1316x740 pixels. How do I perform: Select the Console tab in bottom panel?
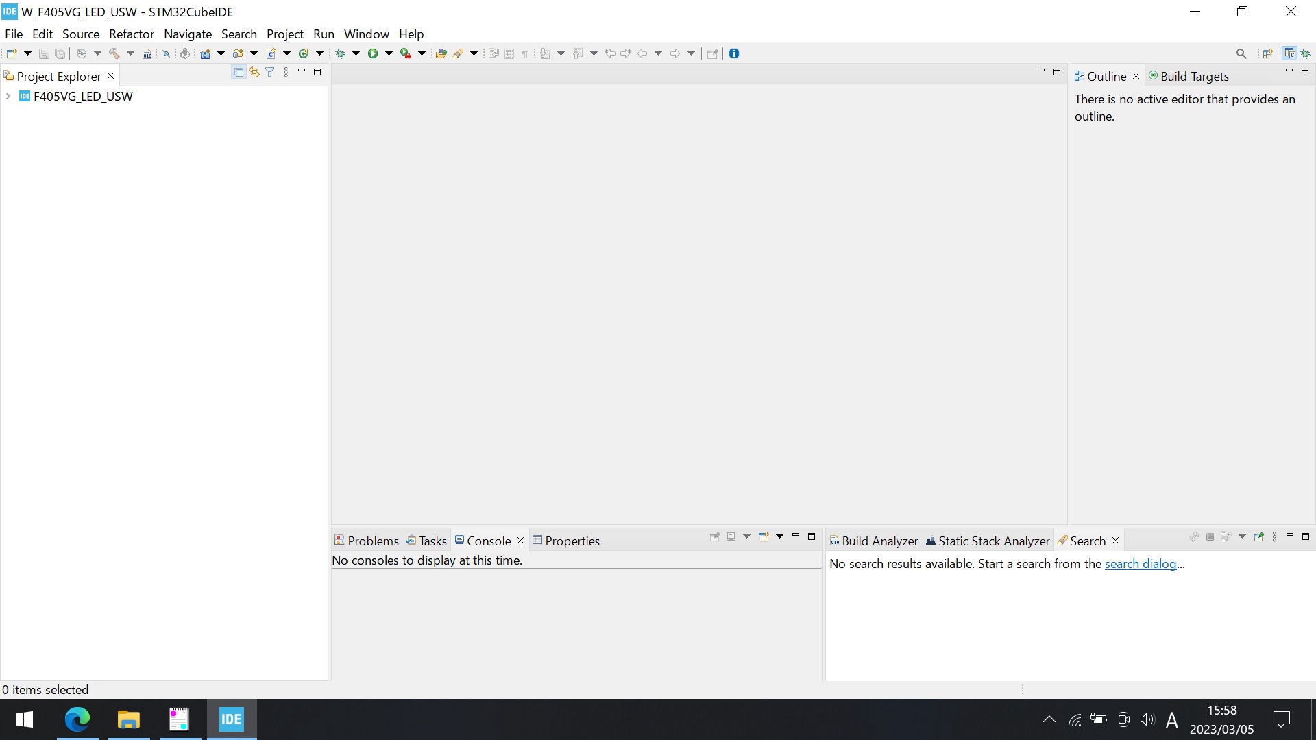(487, 541)
